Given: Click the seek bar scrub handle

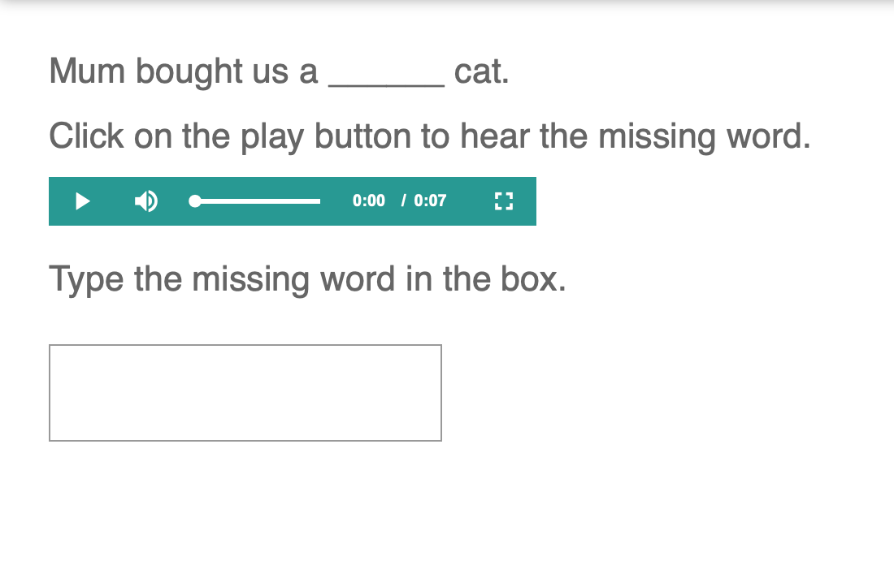Looking at the screenshot, I should point(194,201).
